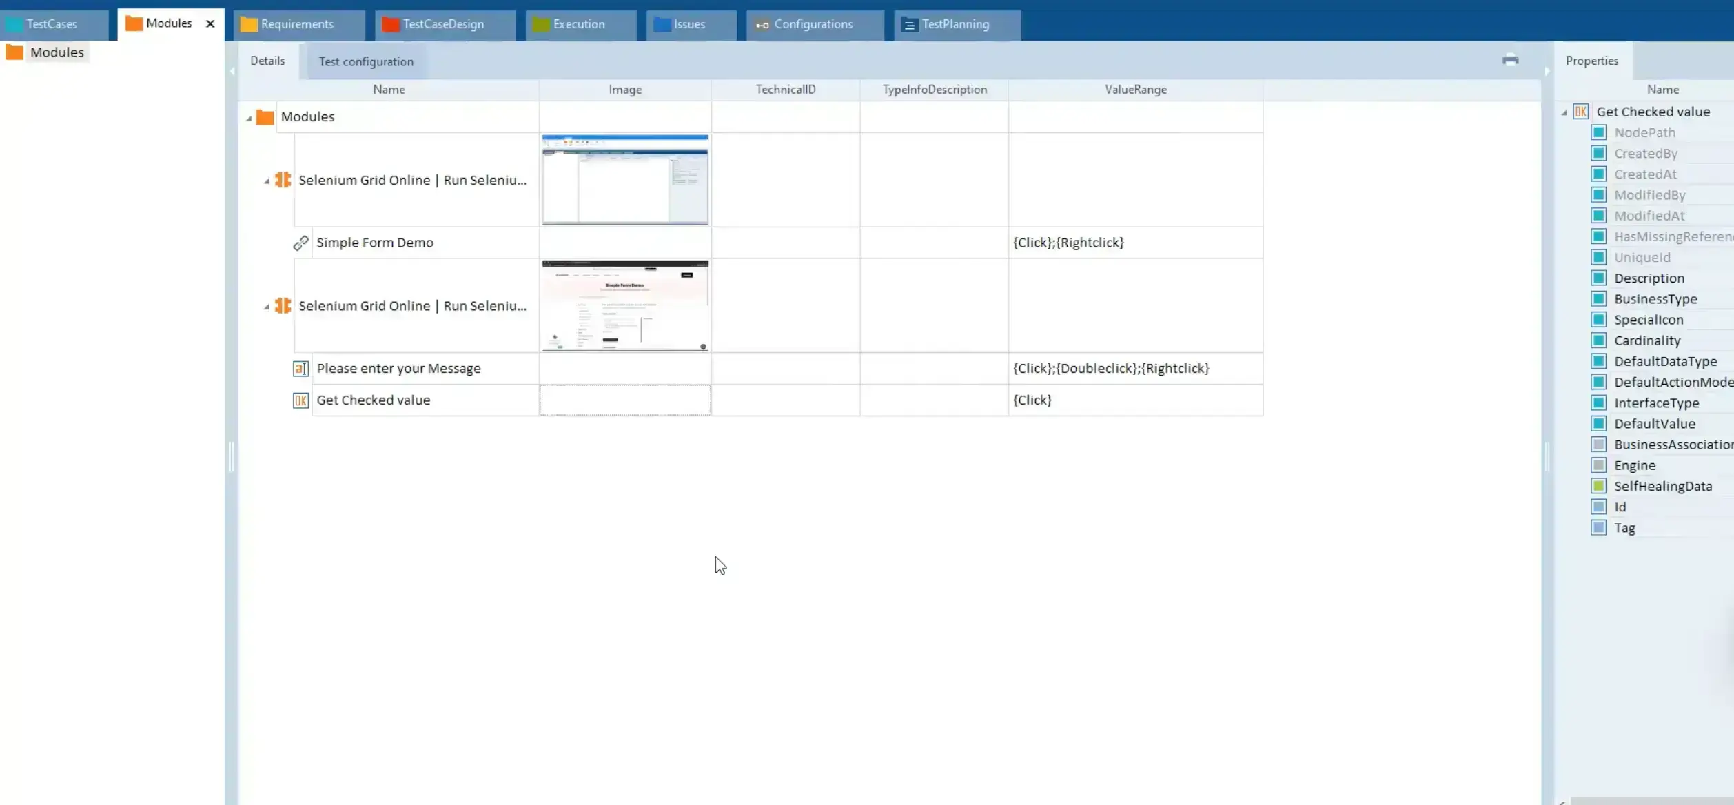Click the first Selenium Grid module icon
The height and width of the screenshot is (805, 1734).
283,180
